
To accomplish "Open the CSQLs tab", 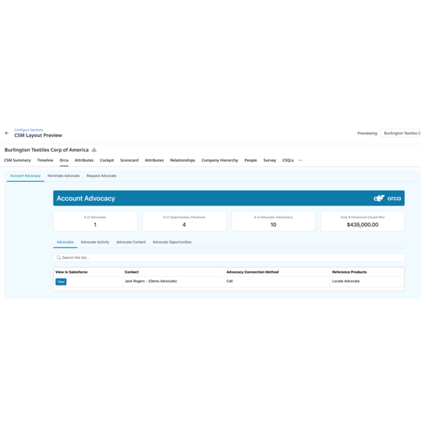I will (x=288, y=160).
